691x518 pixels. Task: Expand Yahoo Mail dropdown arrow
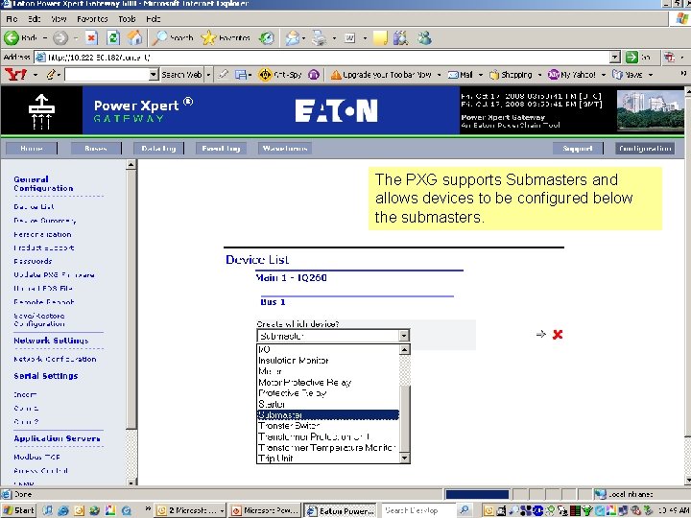point(481,75)
